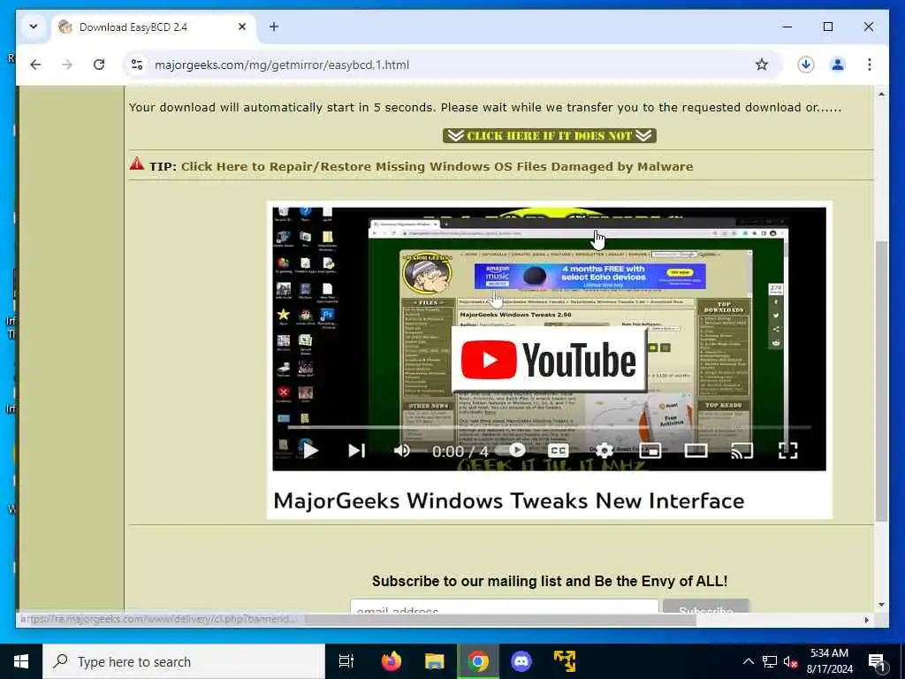
Task: Open Chrome three-dot menu
Action: coord(870,65)
